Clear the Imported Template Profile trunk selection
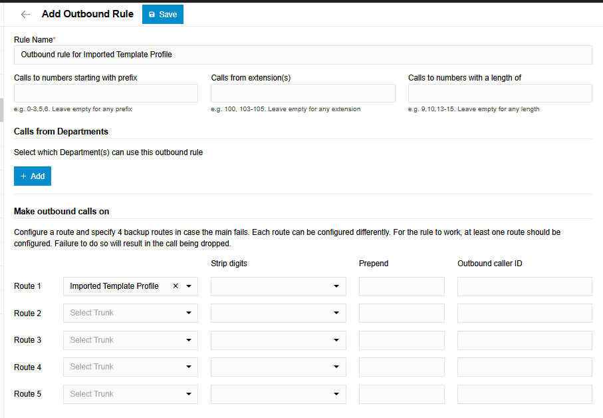Image resolution: width=603 pixels, height=418 pixels. coord(176,286)
